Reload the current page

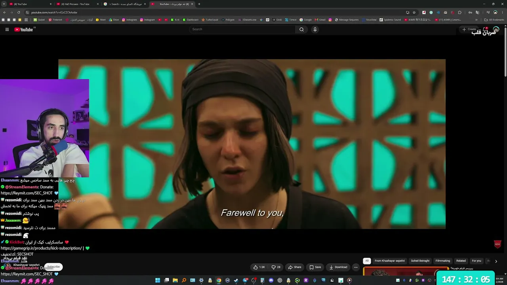coord(19,12)
